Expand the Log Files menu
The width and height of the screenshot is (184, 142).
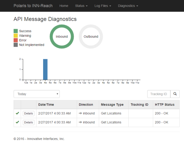(x=103, y=6)
